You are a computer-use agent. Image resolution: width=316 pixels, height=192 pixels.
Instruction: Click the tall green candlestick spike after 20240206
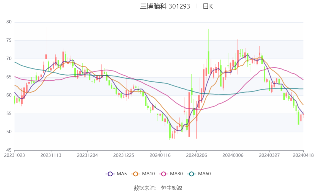pyautogui.click(x=209, y=51)
